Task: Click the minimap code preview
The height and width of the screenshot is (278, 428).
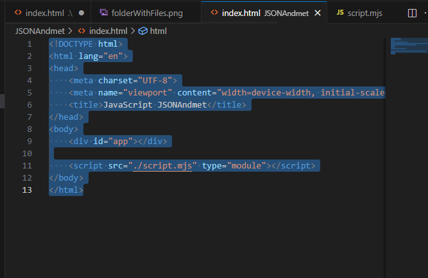Action: point(409,46)
